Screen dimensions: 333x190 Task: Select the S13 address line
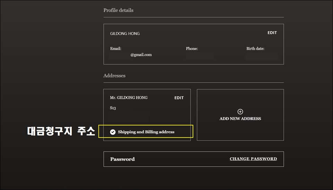pos(113,108)
